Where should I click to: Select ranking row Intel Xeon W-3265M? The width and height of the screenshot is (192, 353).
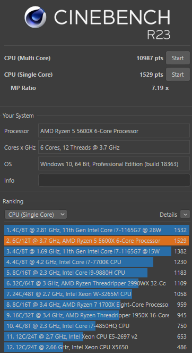(97, 294)
